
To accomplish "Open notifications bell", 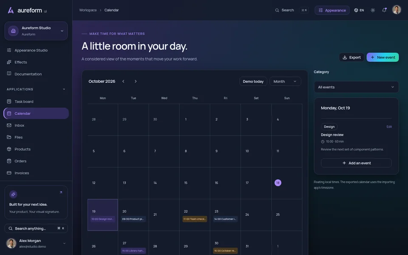I will pos(384,10).
